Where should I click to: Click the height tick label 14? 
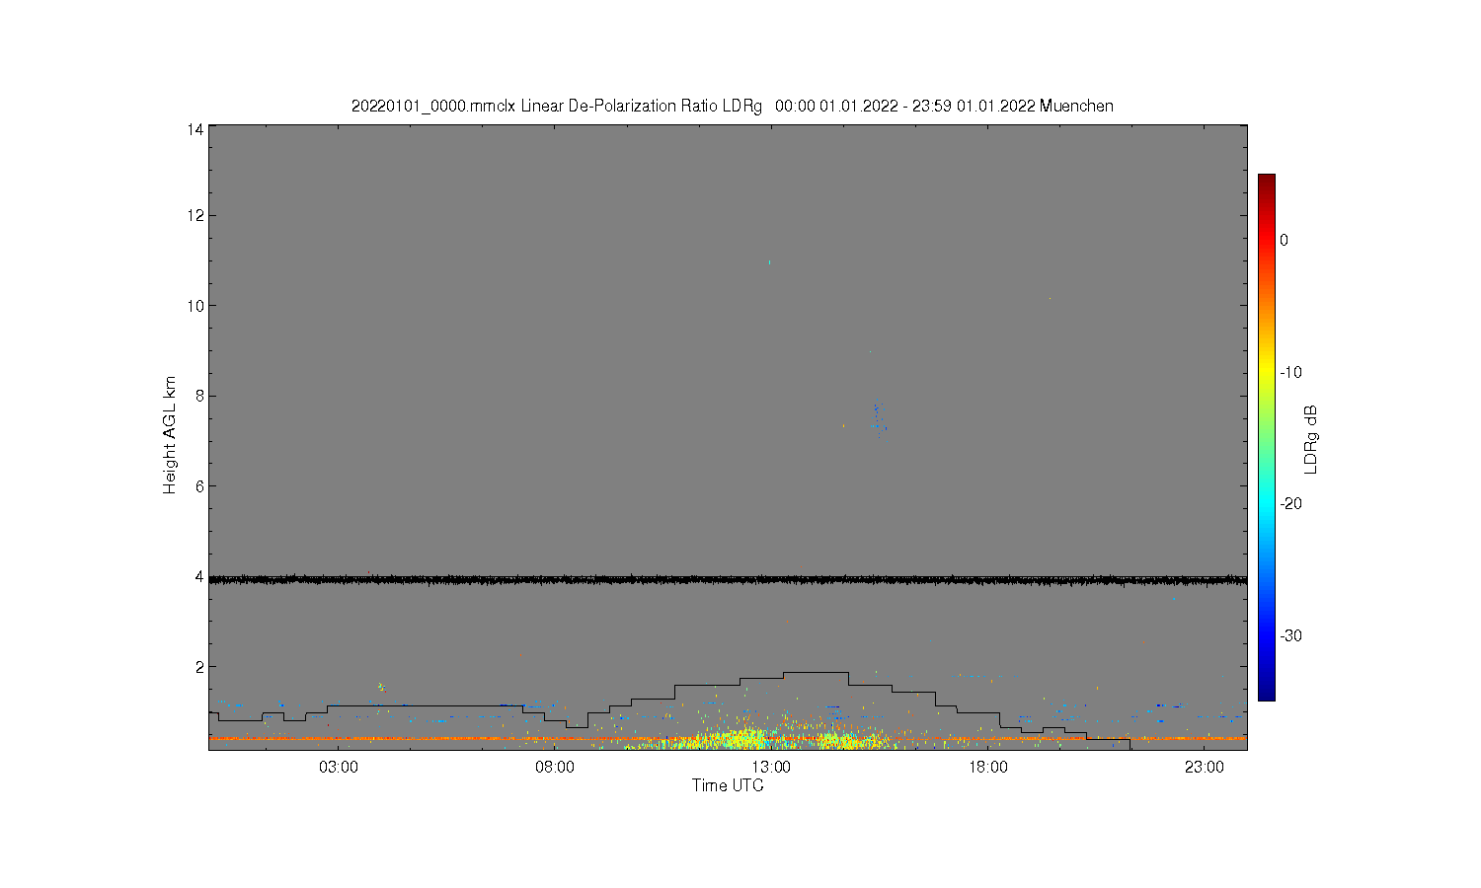(195, 129)
